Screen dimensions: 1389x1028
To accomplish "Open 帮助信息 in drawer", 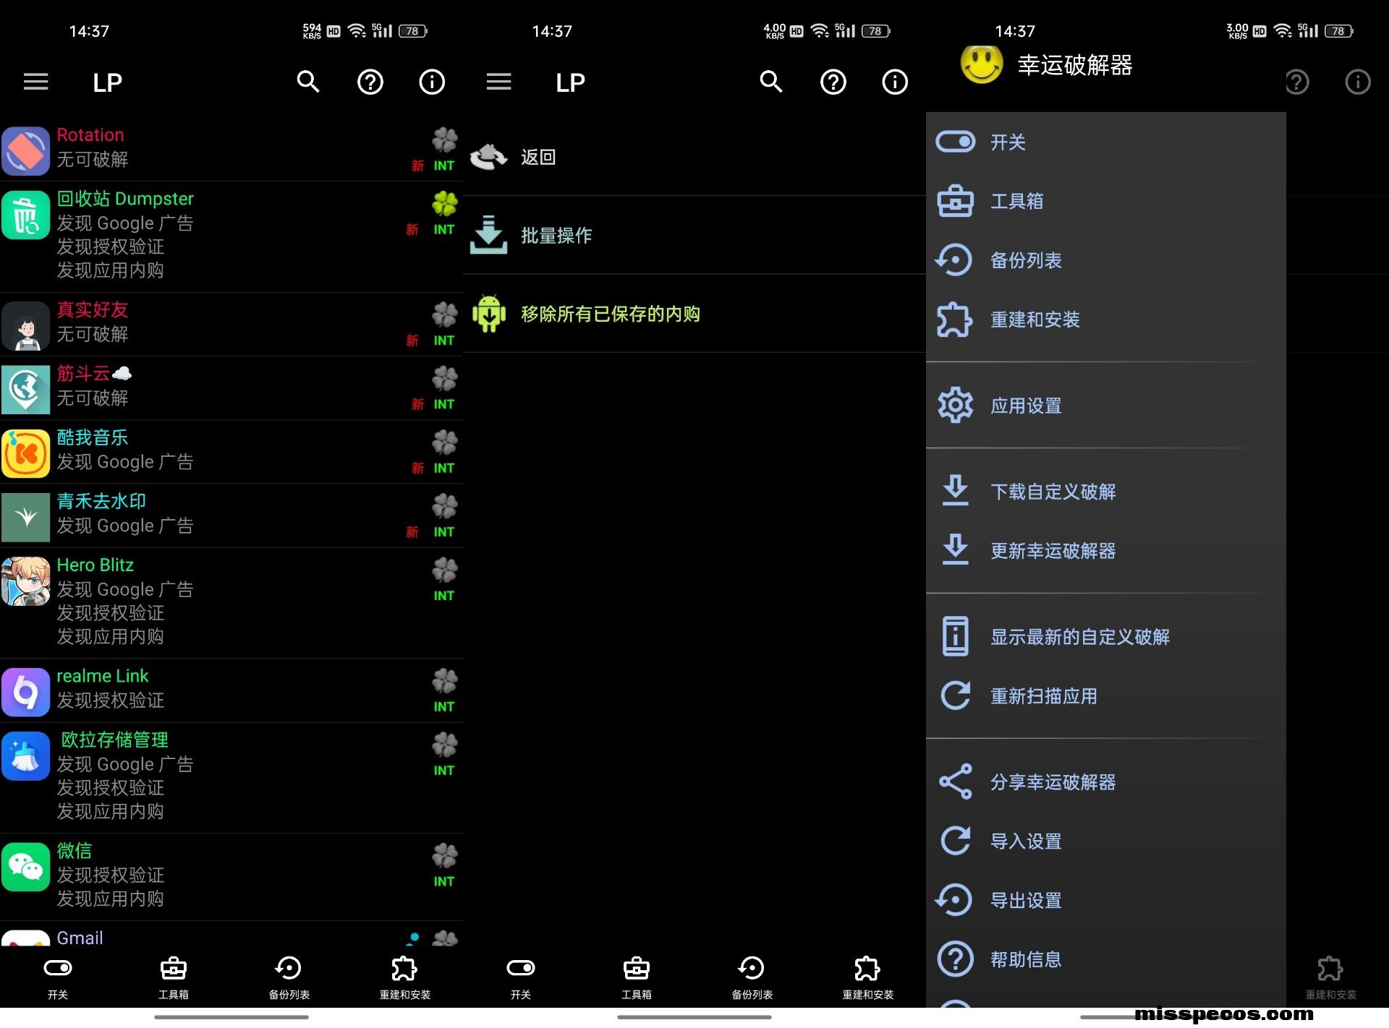I will [x=1106, y=960].
